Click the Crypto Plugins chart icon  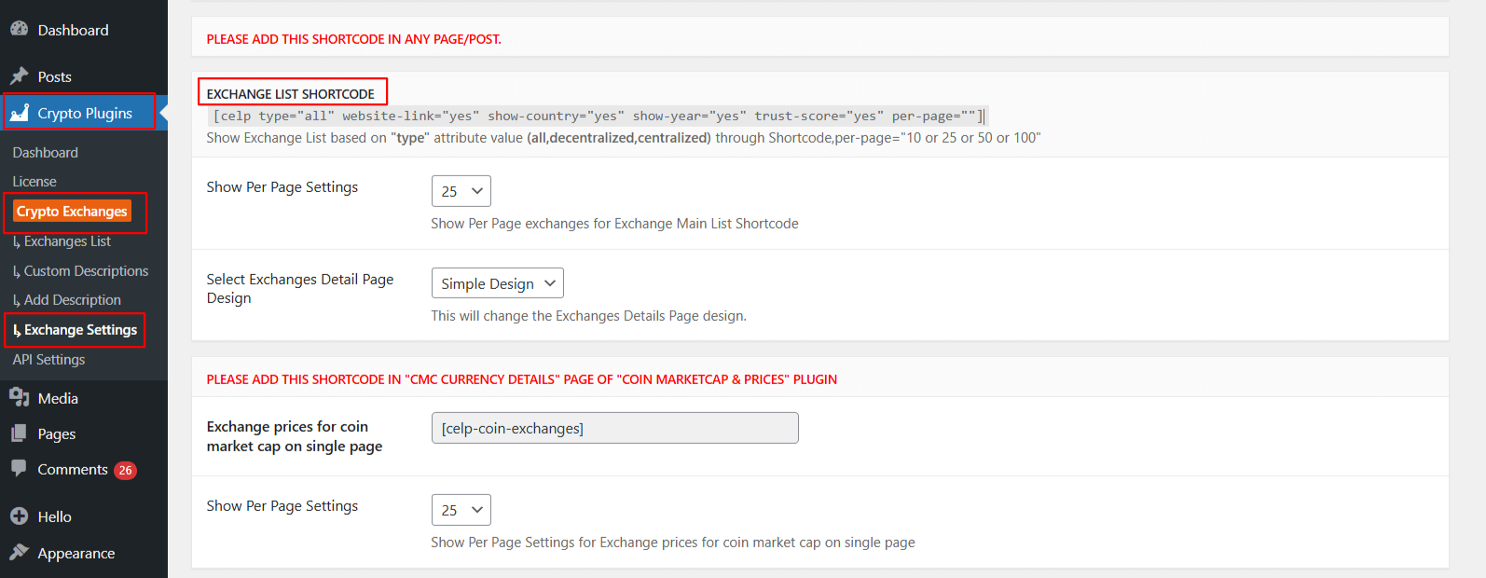pyautogui.click(x=20, y=113)
